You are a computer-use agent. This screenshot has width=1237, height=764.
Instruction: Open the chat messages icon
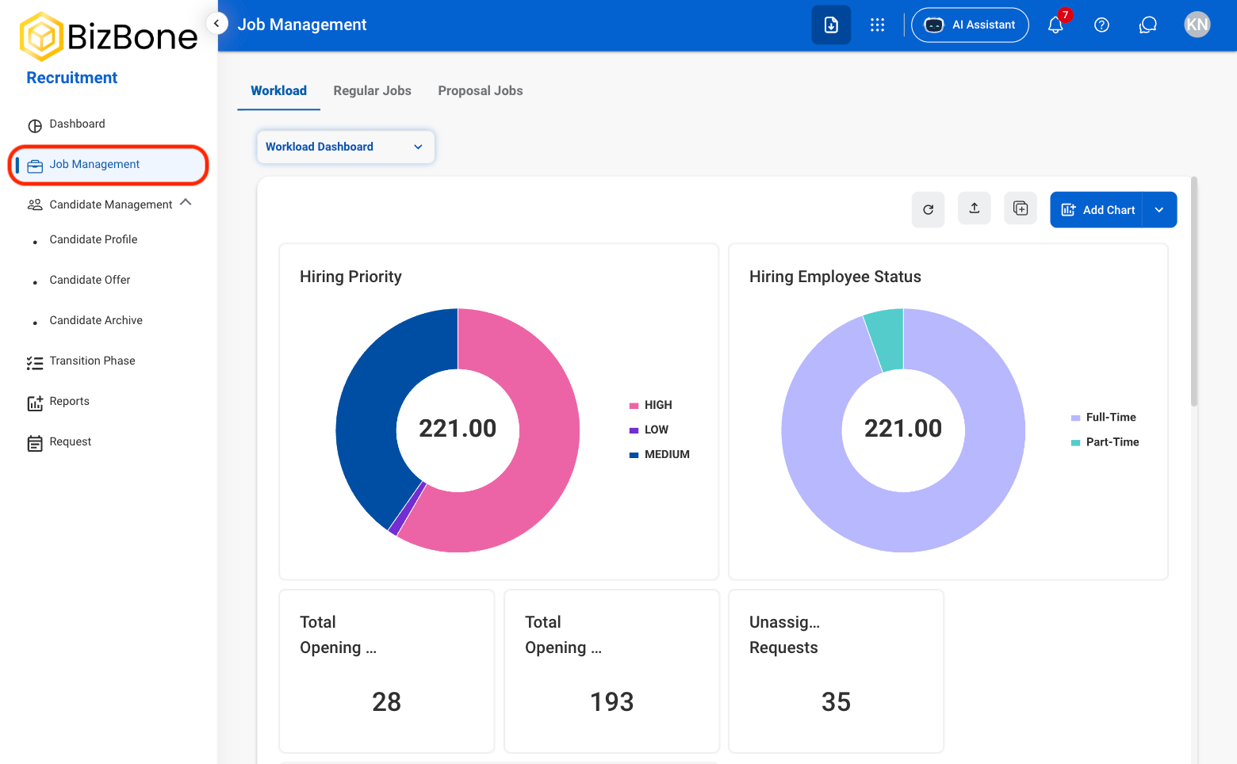pos(1147,25)
